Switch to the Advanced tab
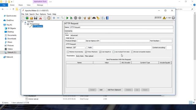Image resolution: width=196 pixels, height=110 pixels. 74,35
